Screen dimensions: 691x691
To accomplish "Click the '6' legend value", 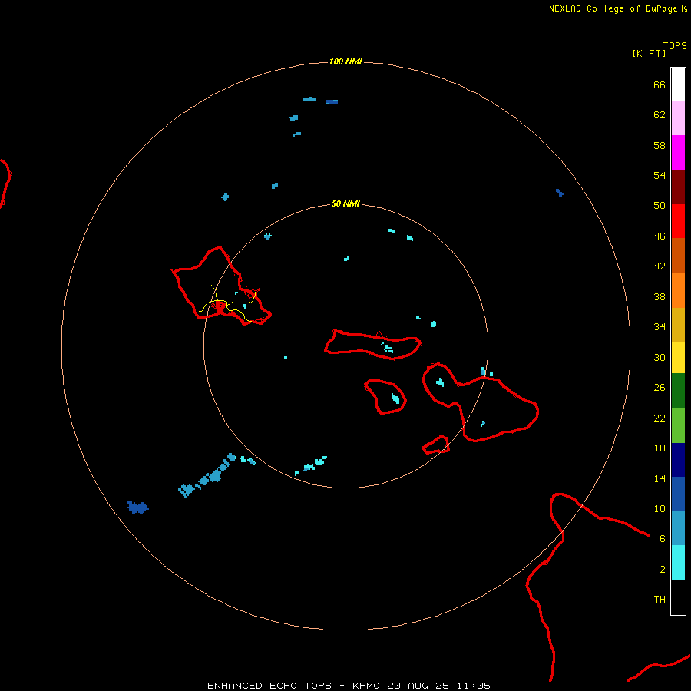I will click(663, 539).
